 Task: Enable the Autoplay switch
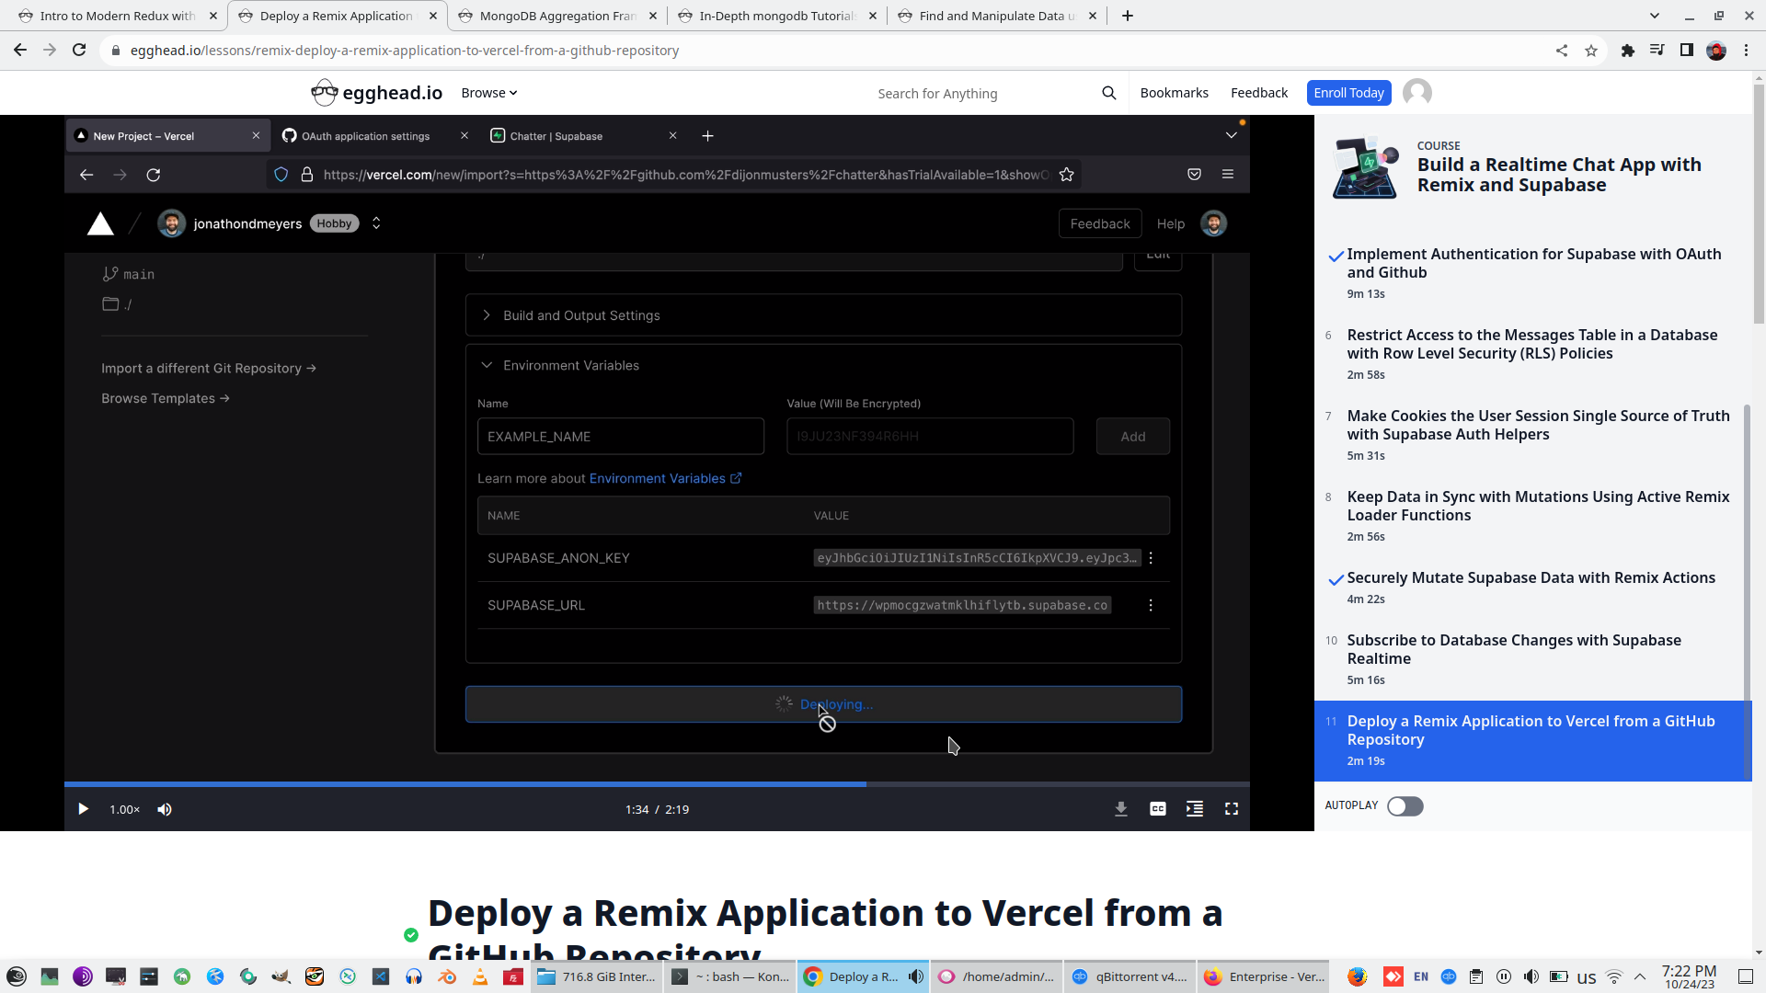coord(1405,806)
